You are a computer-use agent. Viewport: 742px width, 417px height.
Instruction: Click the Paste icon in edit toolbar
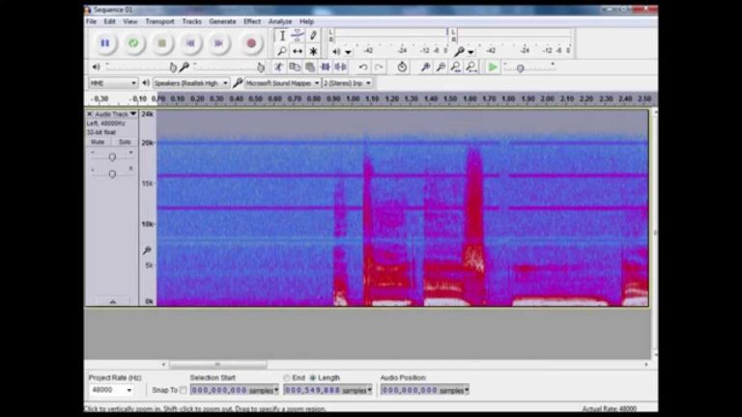pyautogui.click(x=310, y=68)
